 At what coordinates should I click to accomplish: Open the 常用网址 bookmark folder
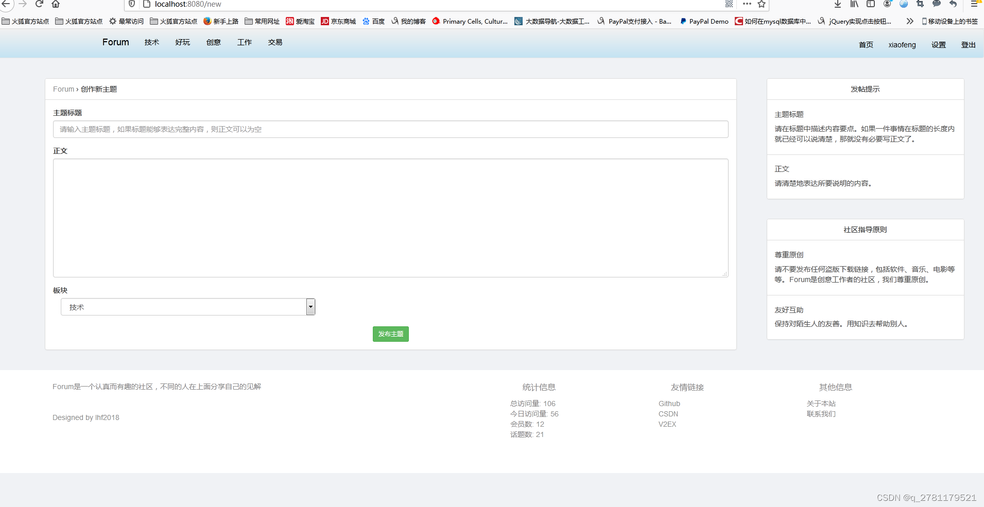coord(262,21)
